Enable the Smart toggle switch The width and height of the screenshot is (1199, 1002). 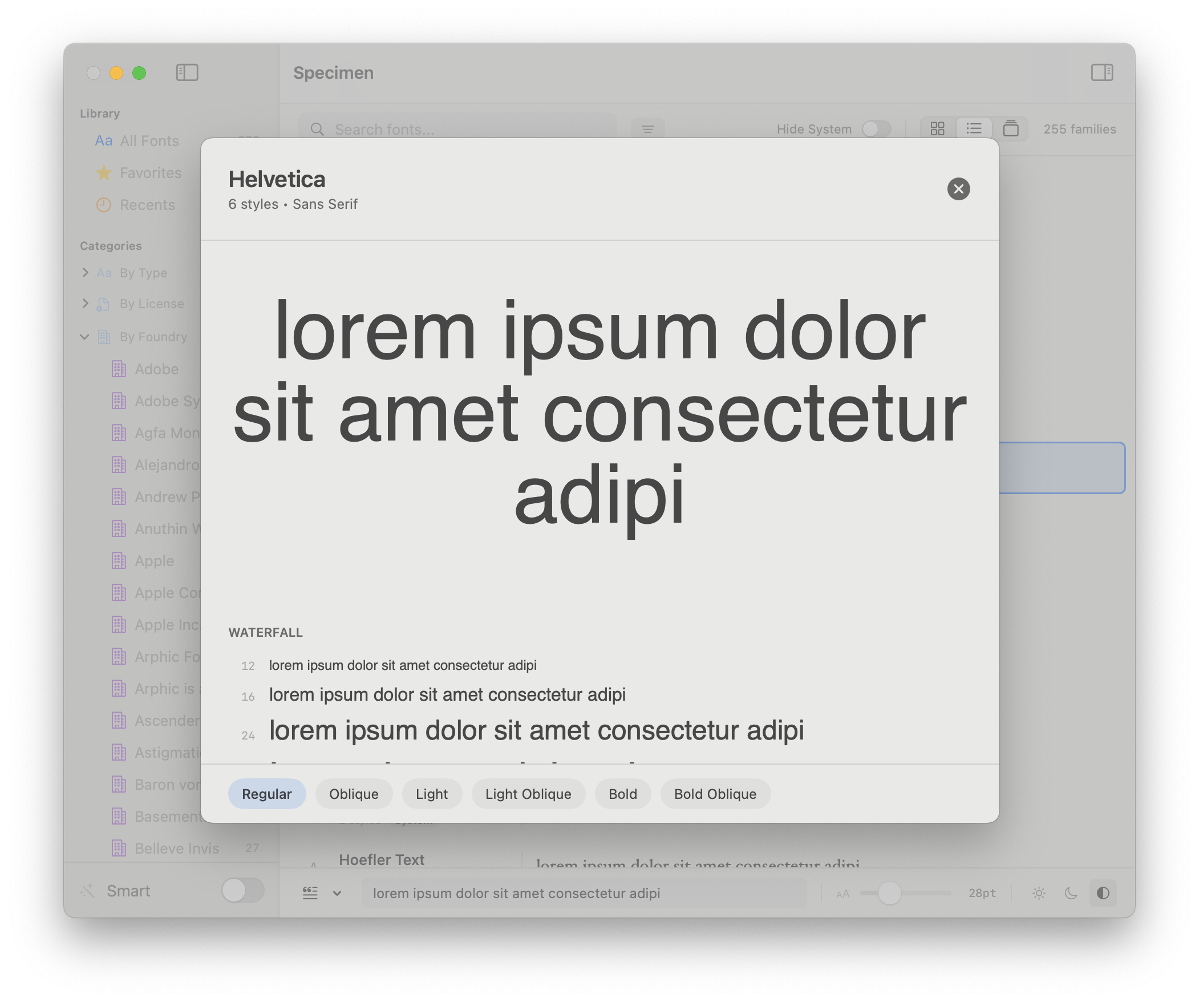(x=242, y=891)
